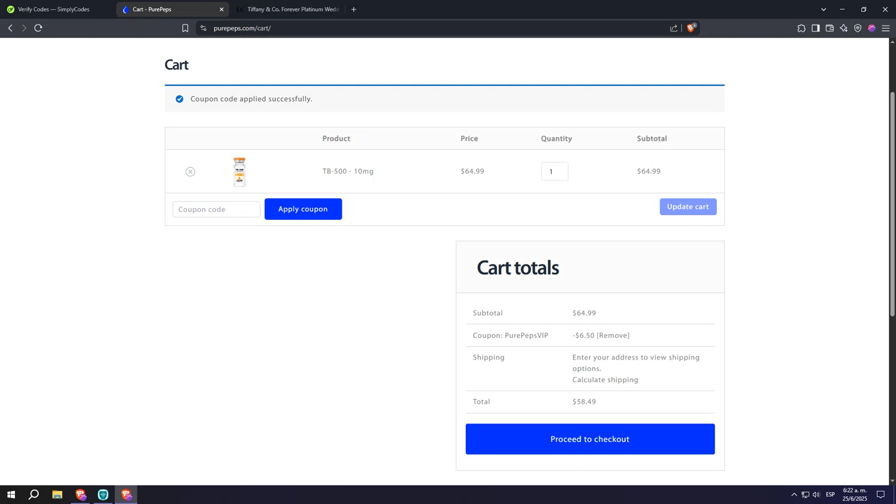Click the Coupon applied successfully message
The image size is (896, 504).
(x=251, y=99)
